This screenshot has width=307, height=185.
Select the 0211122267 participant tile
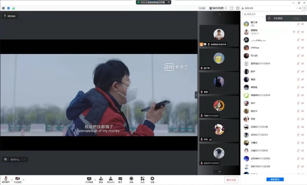click(x=219, y=107)
